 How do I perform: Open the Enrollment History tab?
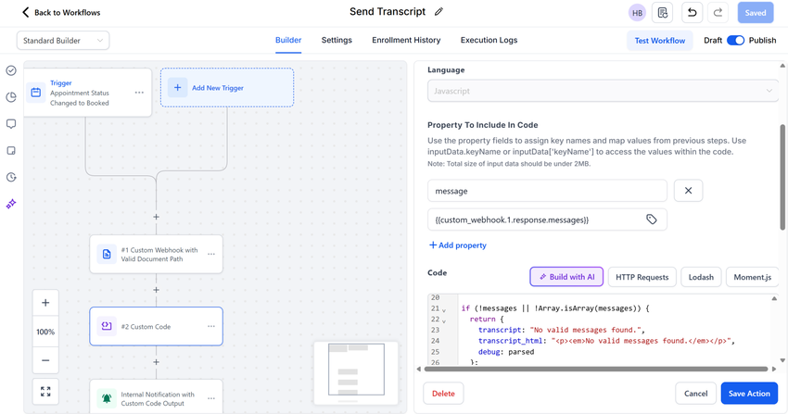406,41
